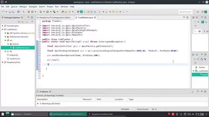Open eclipse — Dolphin in the taskbar
Screen dimensions: 209x117
click(x=29, y=114)
